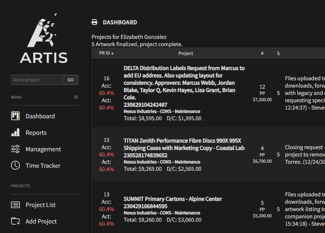The width and height of the screenshot is (325, 233).
Task: Click the Time Tracker clock icon
Action: point(15,166)
